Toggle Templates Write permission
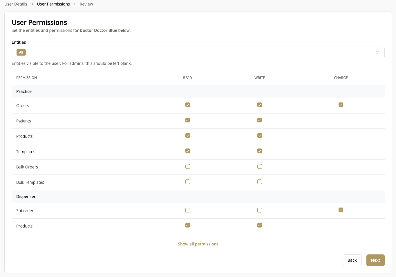 coord(260,151)
